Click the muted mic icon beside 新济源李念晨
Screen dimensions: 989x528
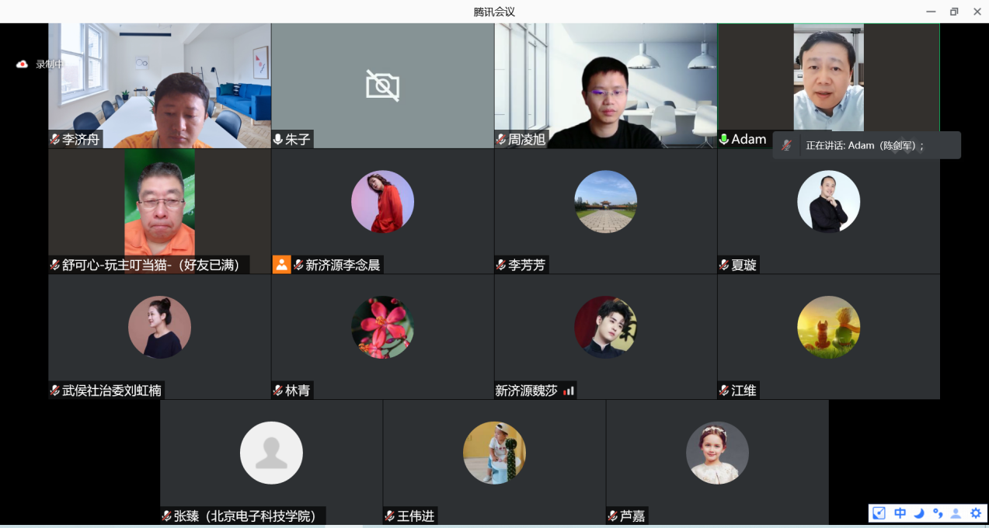click(298, 266)
